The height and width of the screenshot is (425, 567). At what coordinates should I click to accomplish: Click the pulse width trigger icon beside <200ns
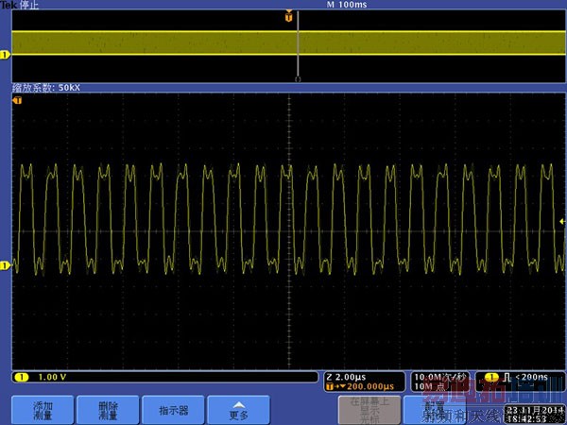click(x=507, y=377)
